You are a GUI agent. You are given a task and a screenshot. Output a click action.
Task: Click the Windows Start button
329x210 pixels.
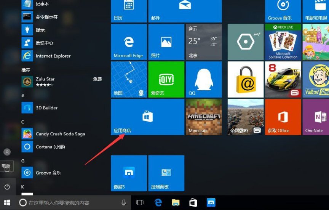7,203
